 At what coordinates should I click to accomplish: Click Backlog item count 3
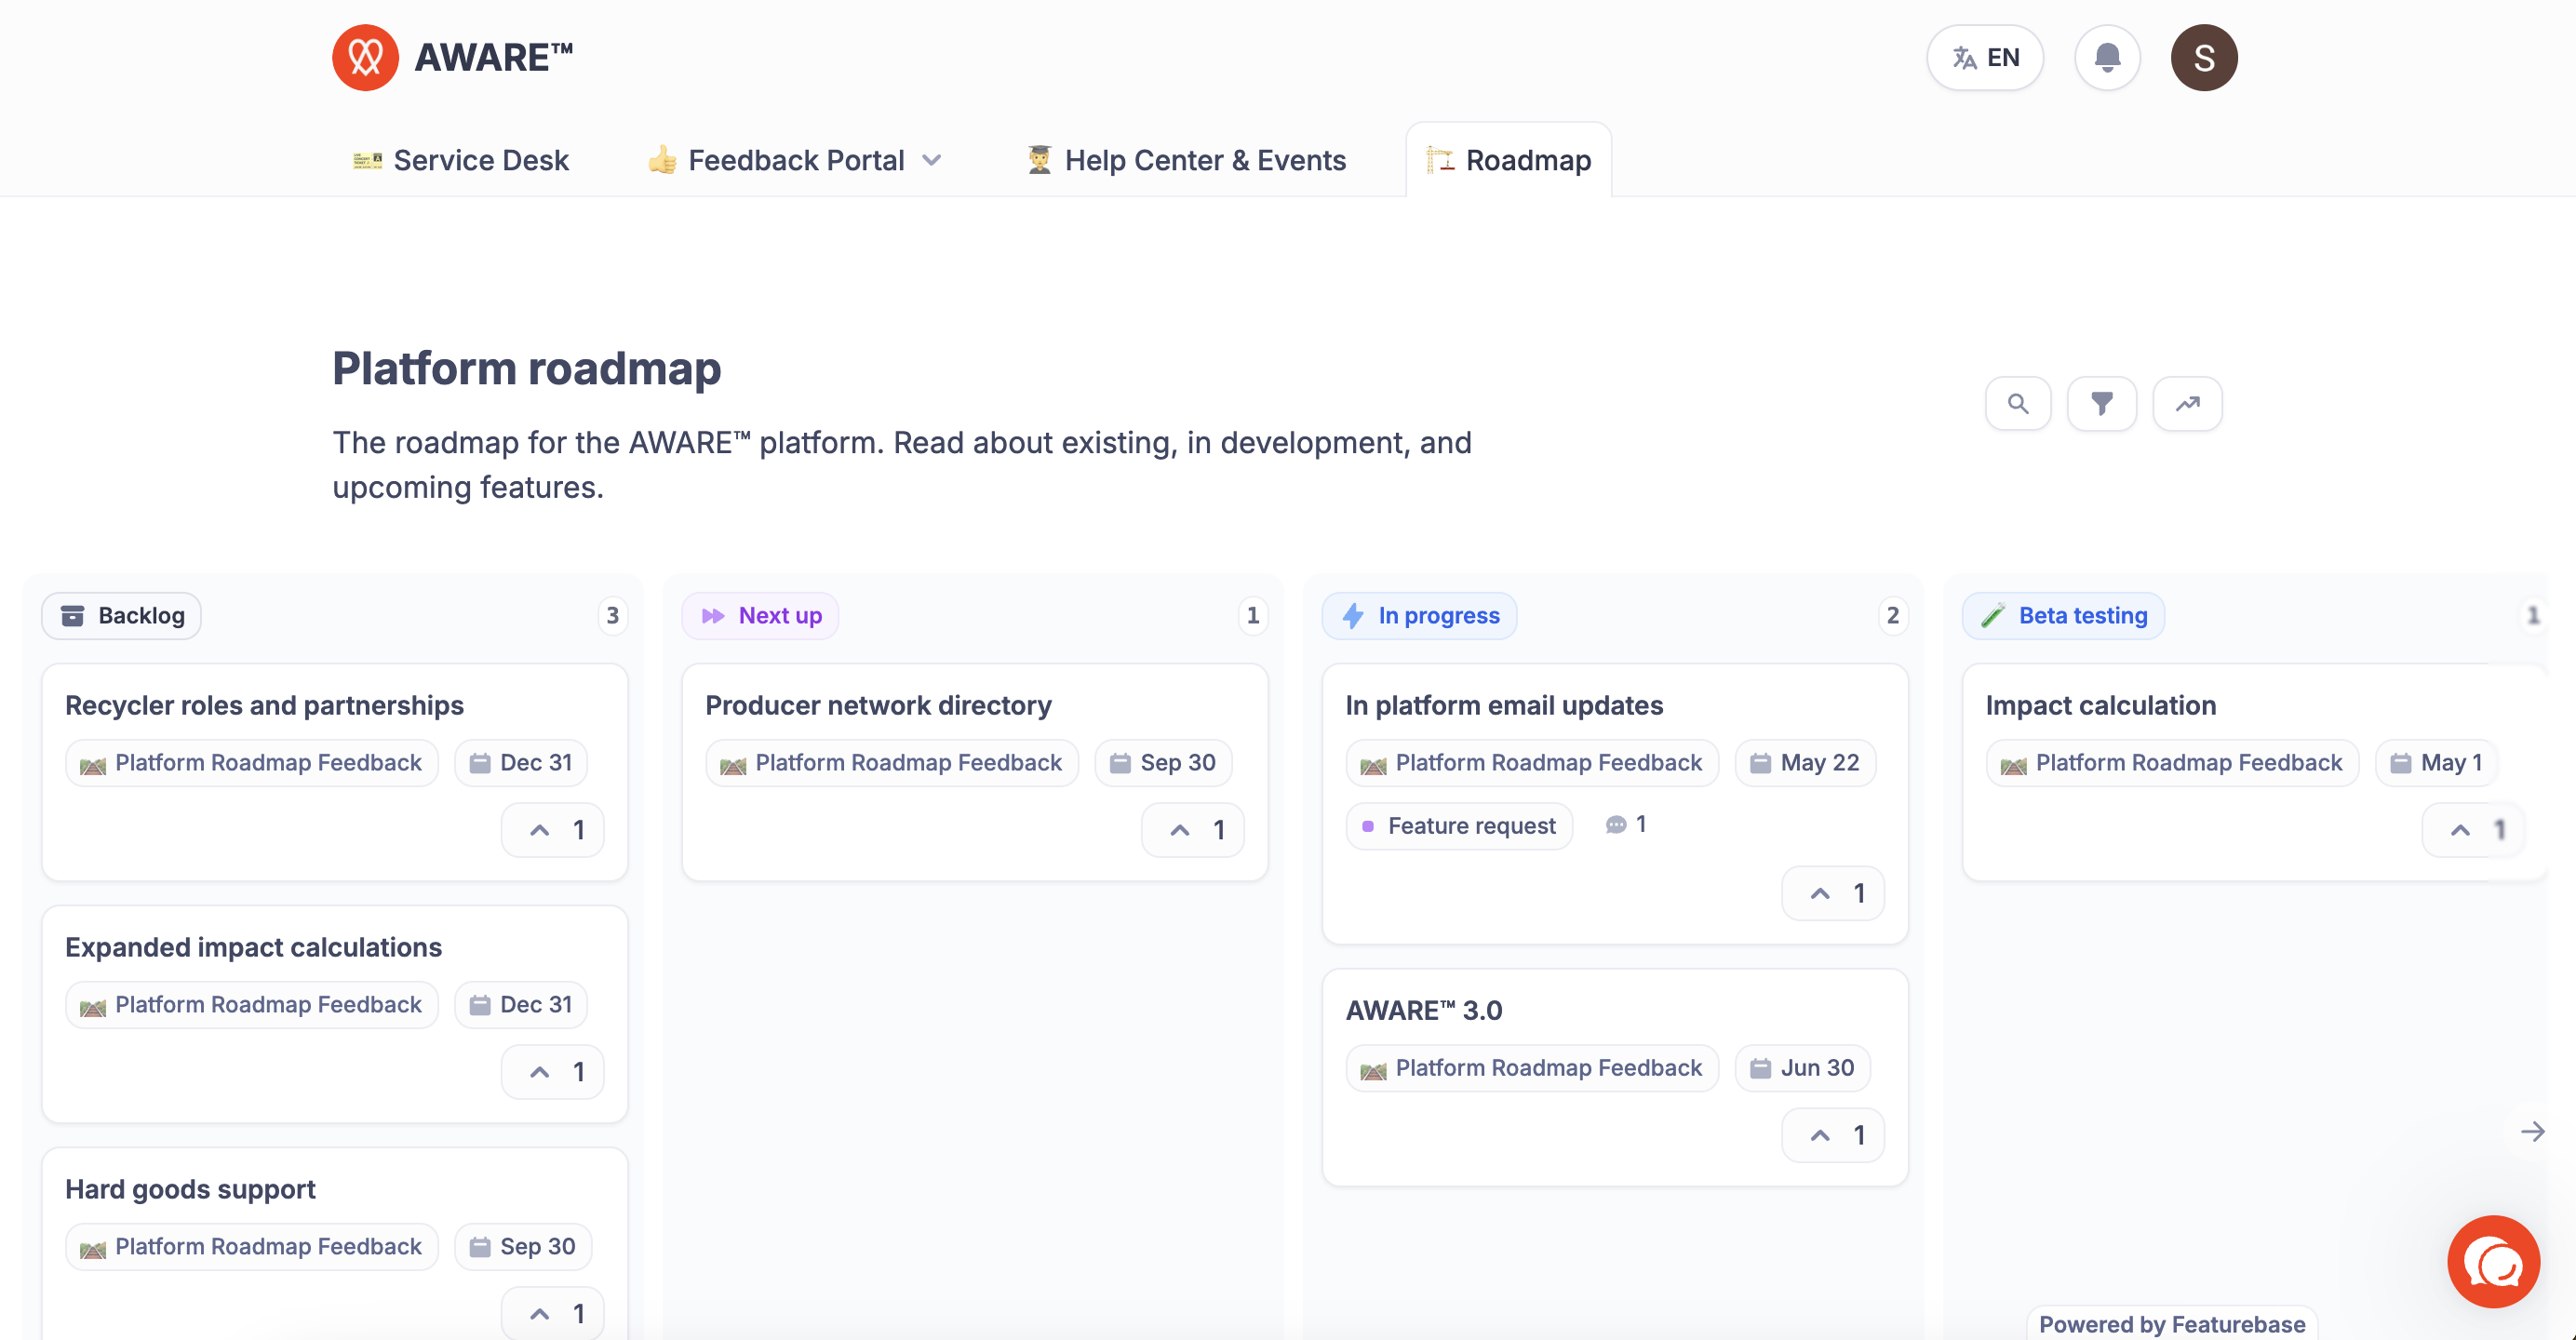613,616
